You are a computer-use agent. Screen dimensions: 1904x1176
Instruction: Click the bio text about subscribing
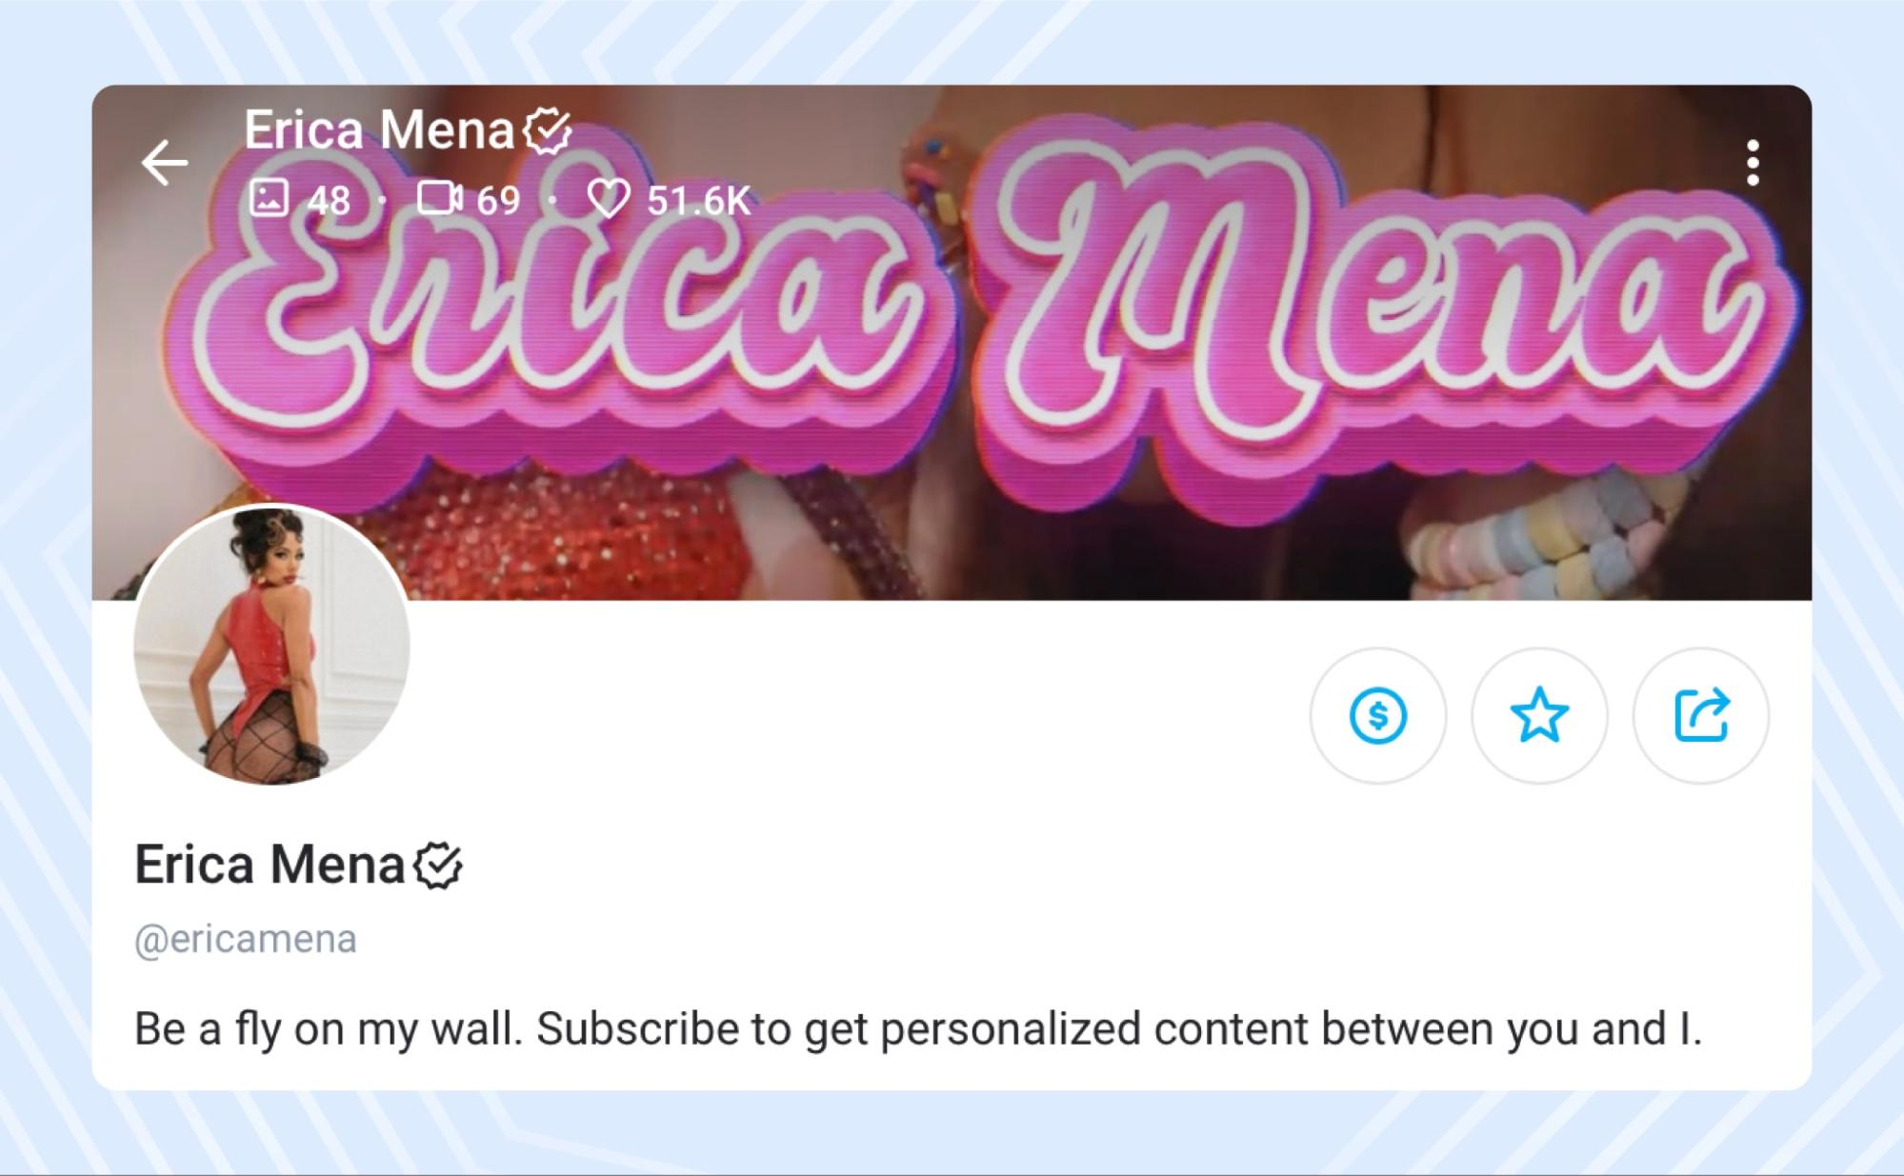[x=918, y=1028]
